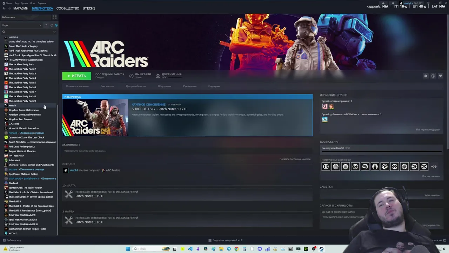The height and width of the screenshot is (253, 449).
Task: Go back with the navigation arrow
Action: [x=4, y=8]
